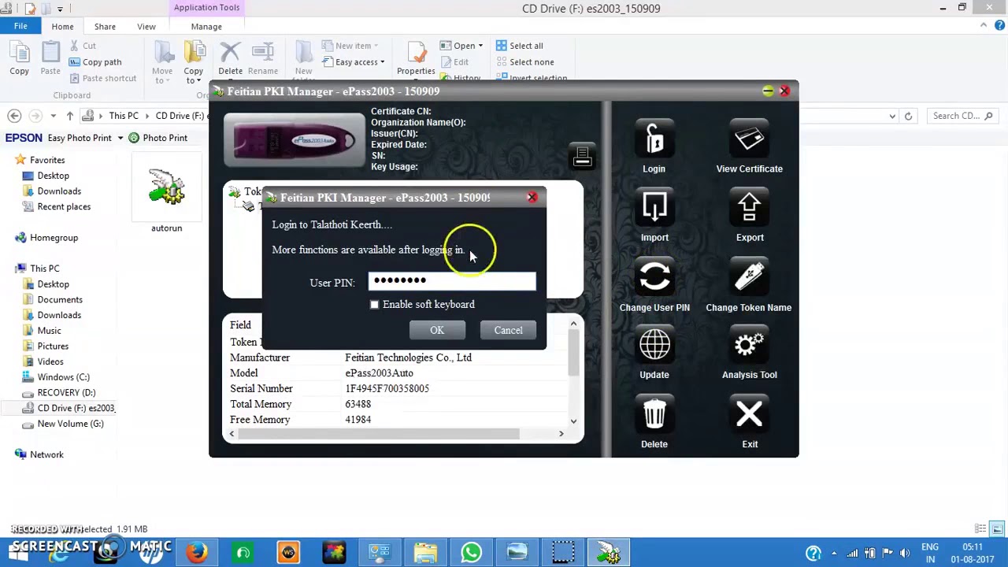Open the Manage ribbon tab
This screenshot has width=1008, height=567.
tap(206, 26)
